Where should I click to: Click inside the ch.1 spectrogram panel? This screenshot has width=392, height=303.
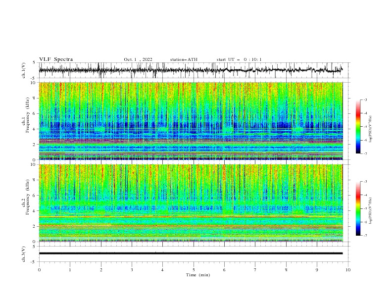[x=191, y=121]
